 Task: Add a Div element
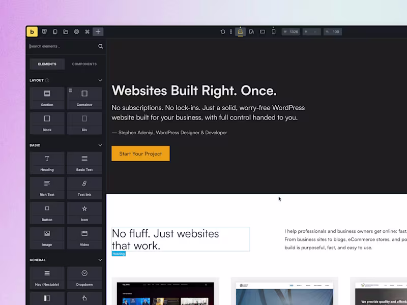(x=84, y=123)
